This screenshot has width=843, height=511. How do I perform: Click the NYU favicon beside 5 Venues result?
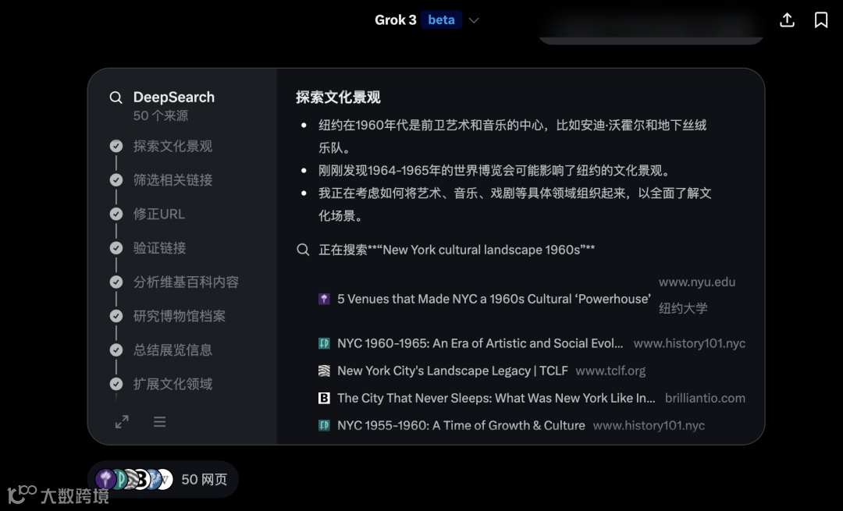(324, 300)
